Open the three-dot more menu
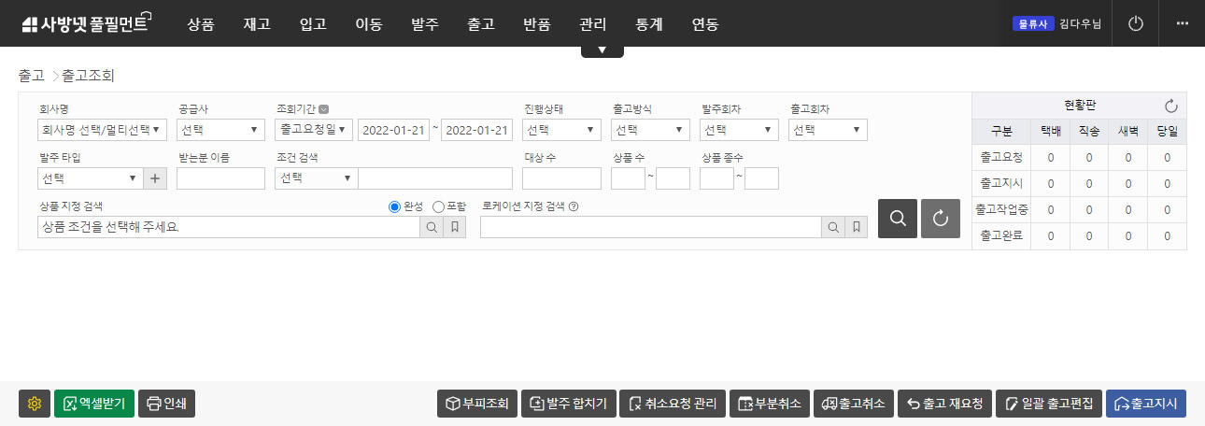The width and height of the screenshot is (1205, 426). click(1182, 23)
